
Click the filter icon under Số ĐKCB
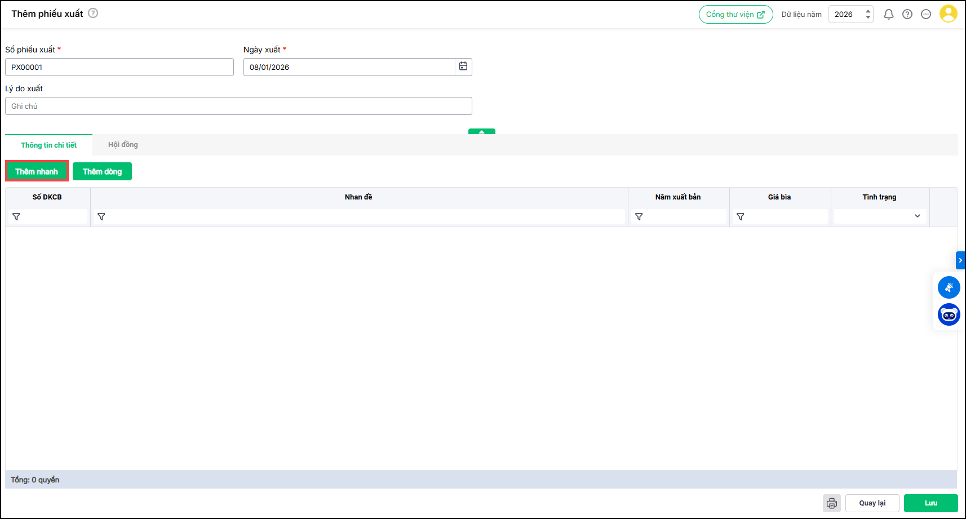(16, 216)
